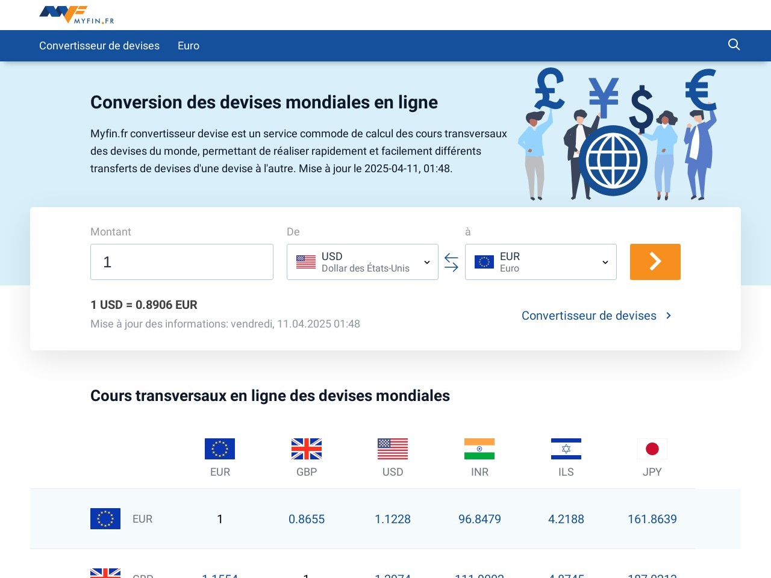The width and height of the screenshot is (771, 578).
Task: Expand the à currency dropdown showing EUR
Action: (541, 262)
